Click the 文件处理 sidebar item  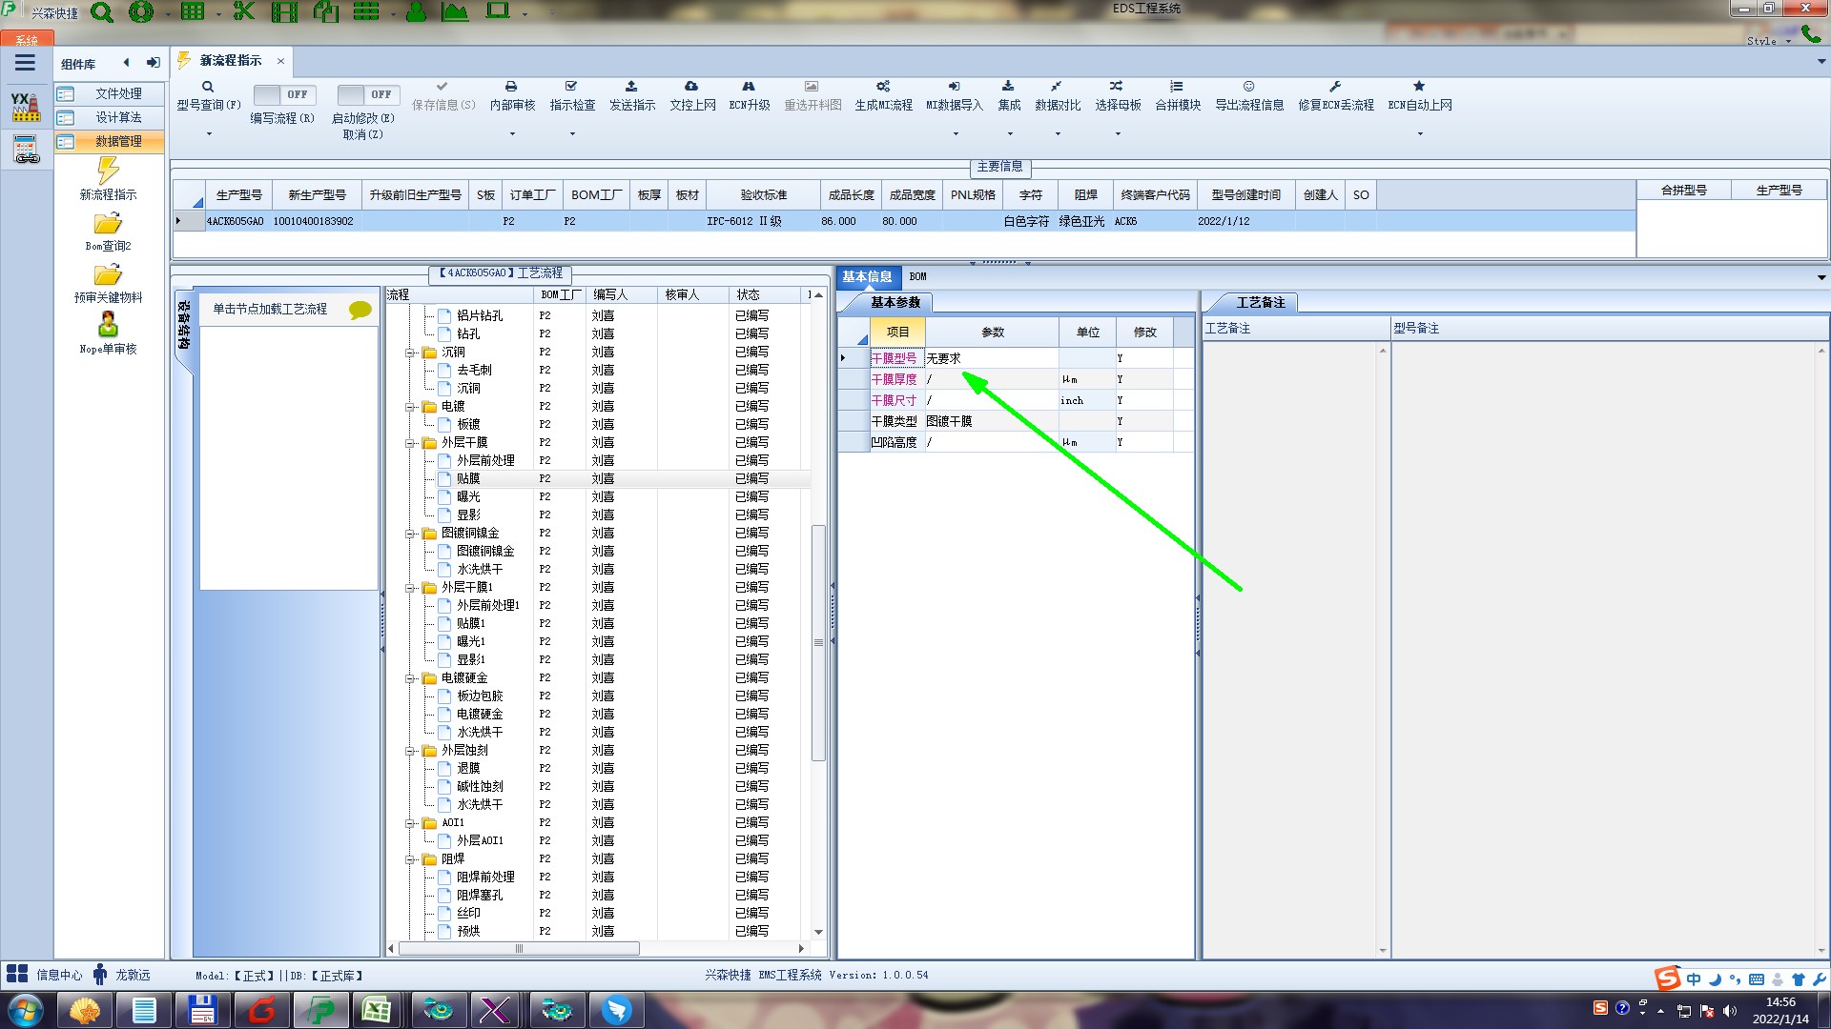click(x=117, y=93)
